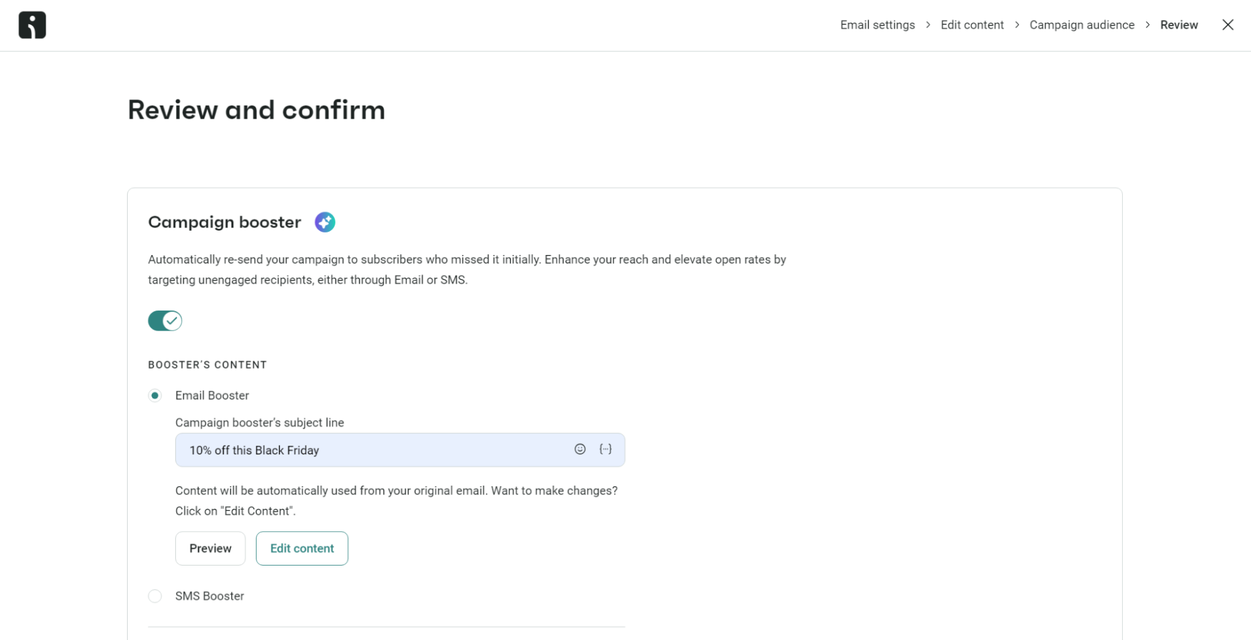Viewport: 1251px width, 640px height.
Task: Click the Omnisend logo top left
Action: (31, 24)
